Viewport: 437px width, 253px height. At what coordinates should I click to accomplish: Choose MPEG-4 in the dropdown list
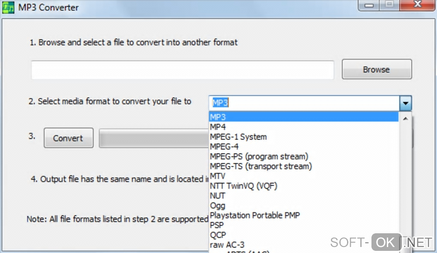224,147
